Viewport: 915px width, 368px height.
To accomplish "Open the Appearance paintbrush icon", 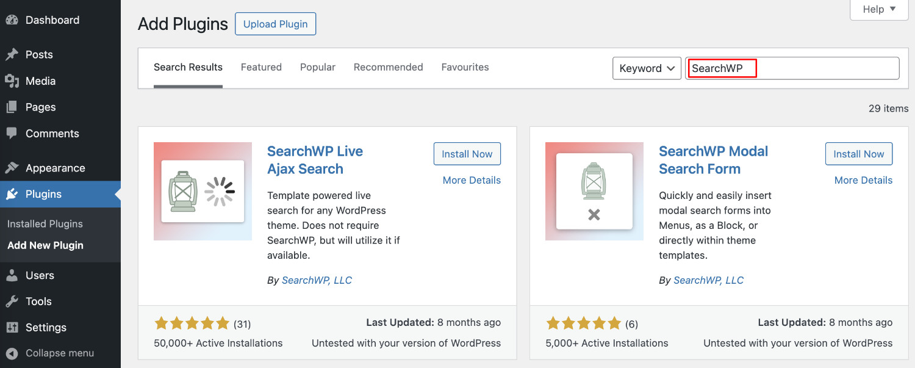I will point(13,167).
